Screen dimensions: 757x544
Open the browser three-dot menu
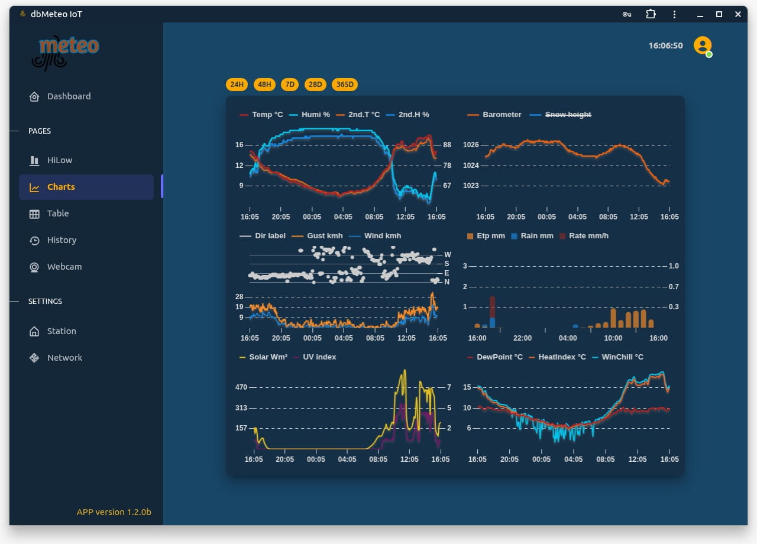click(674, 14)
